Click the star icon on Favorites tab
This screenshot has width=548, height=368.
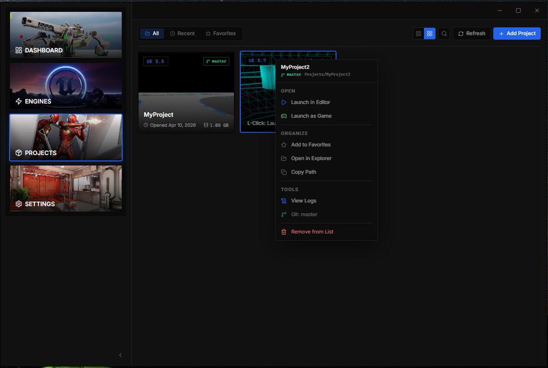click(x=208, y=33)
